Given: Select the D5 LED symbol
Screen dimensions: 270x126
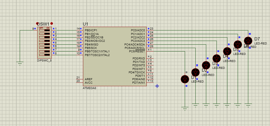Looking at the screenshot, I should 227,51.
